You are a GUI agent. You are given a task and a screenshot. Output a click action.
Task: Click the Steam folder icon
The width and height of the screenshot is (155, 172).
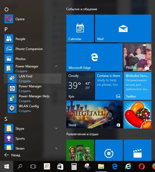[x=9, y=147]
